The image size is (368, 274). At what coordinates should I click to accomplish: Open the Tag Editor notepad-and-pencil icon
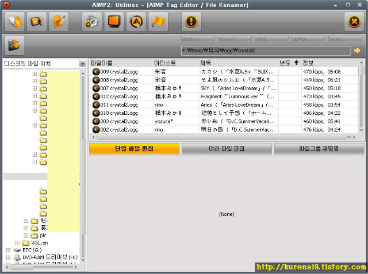[59, 22]
